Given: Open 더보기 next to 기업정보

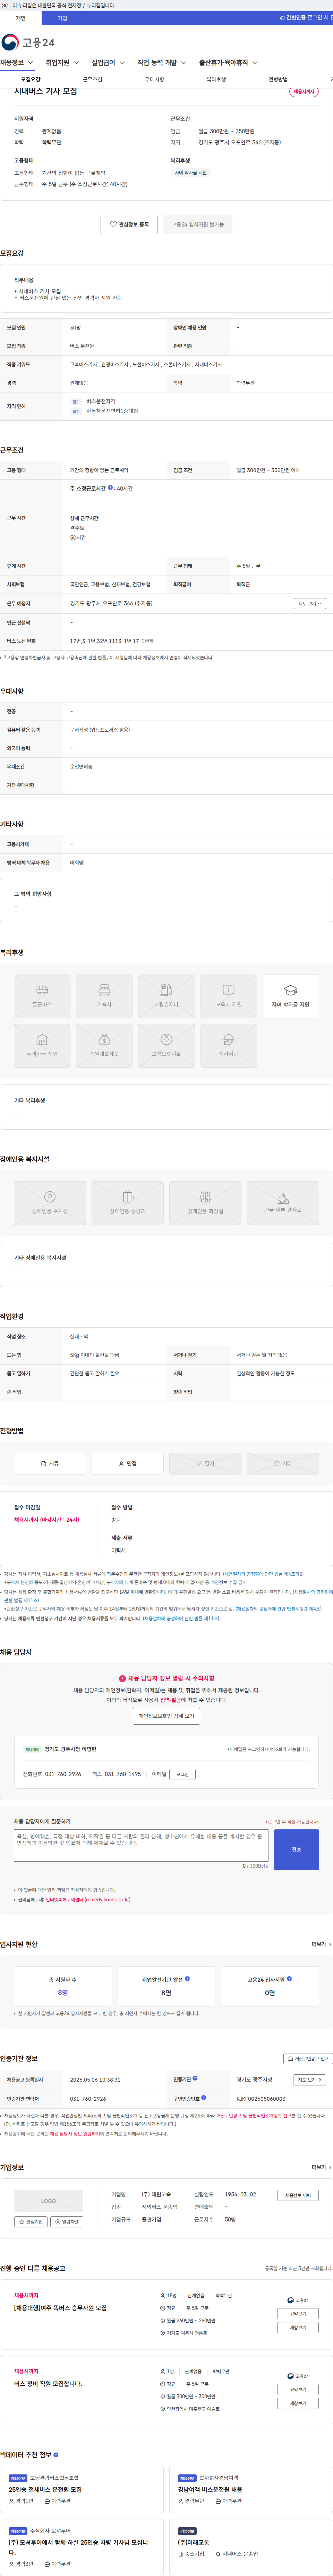Looking at the screenshot, I should 321,2167.
